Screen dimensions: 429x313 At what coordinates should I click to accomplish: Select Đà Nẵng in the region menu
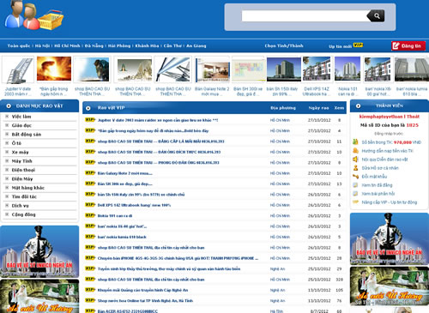[94, 45]
